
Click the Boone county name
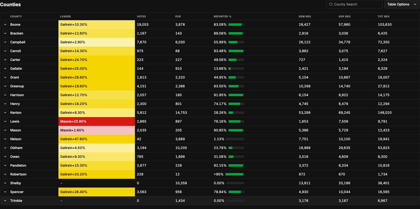[x=15, y=25]
